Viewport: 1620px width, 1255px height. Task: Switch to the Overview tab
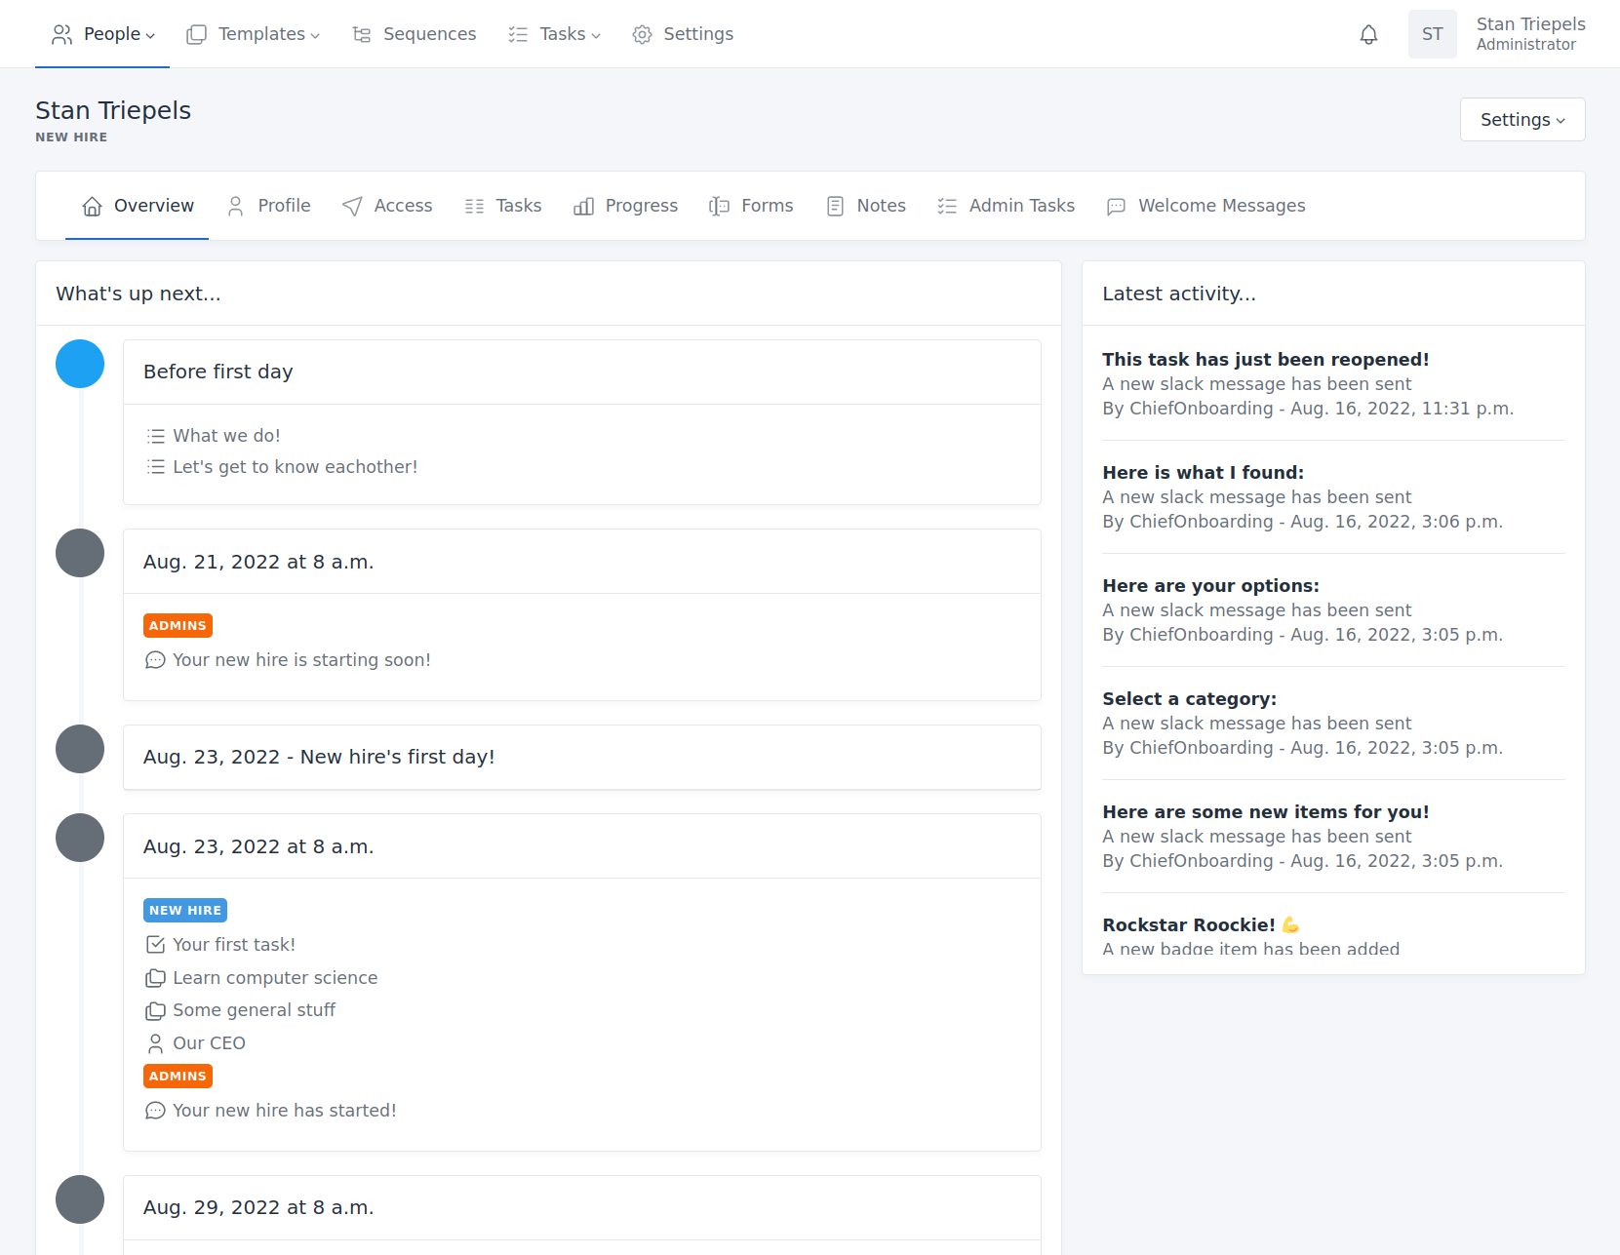click(x=138, y=206)
